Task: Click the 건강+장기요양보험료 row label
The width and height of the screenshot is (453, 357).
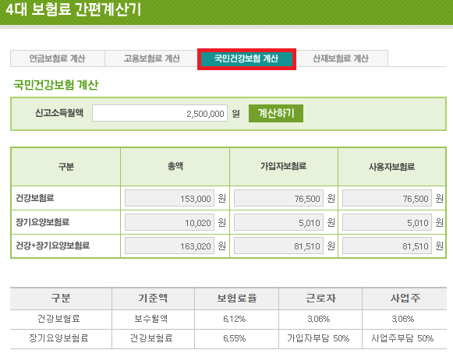Action: (52, 246)
